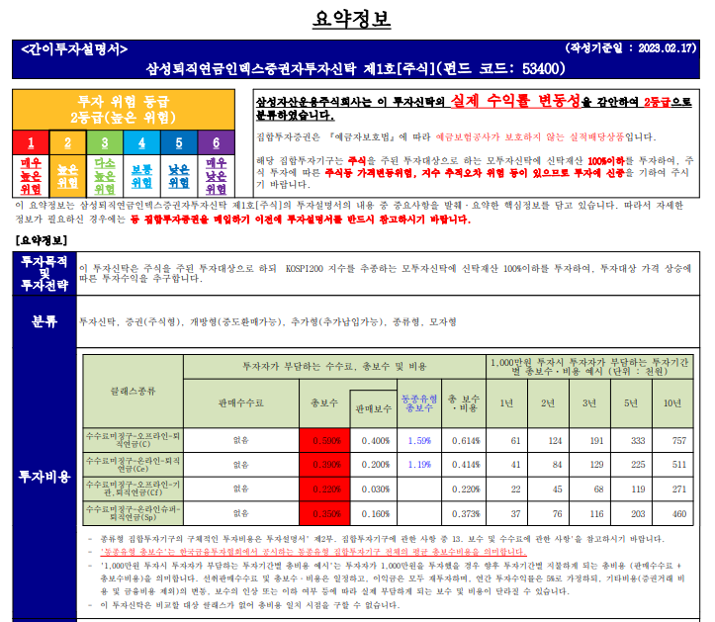Click the yellow "높은 위험" cell under grade 2
The image size is (715, 622).
67,176
